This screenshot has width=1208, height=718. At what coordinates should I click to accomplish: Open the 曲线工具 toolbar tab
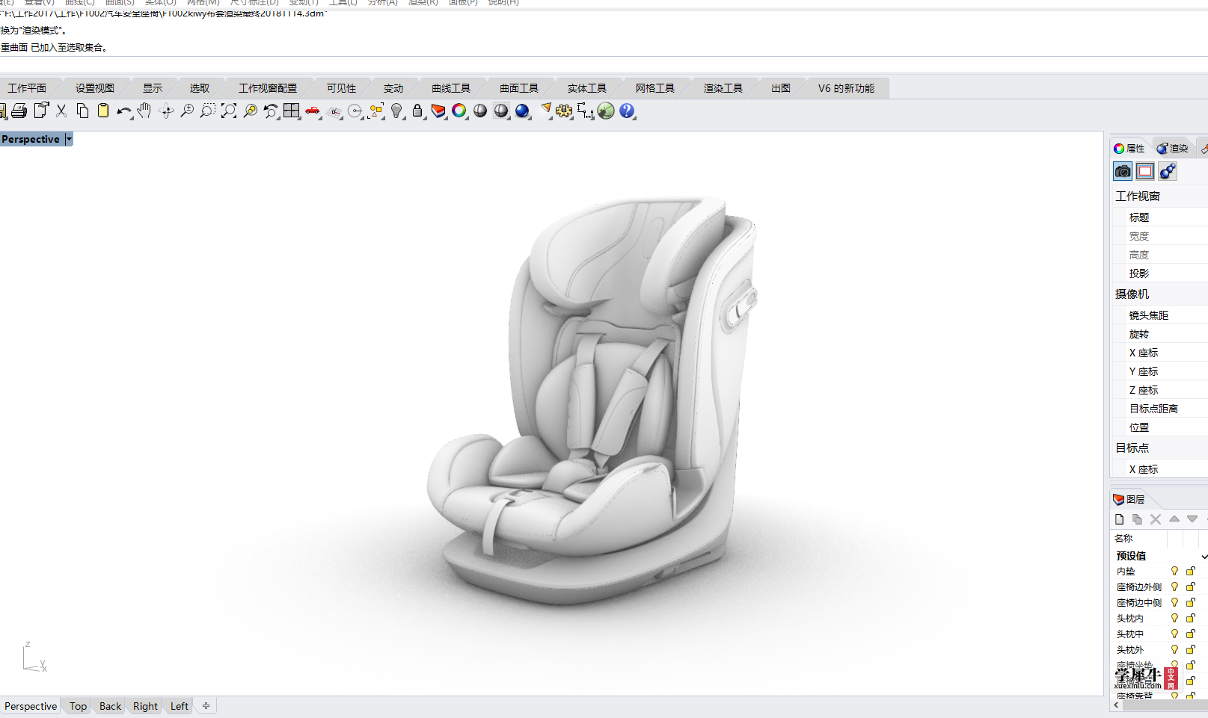tap(451, 88)
